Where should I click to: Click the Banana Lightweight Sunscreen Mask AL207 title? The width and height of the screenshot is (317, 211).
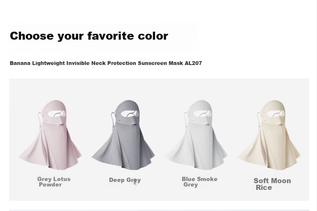(x=106, y=63)
